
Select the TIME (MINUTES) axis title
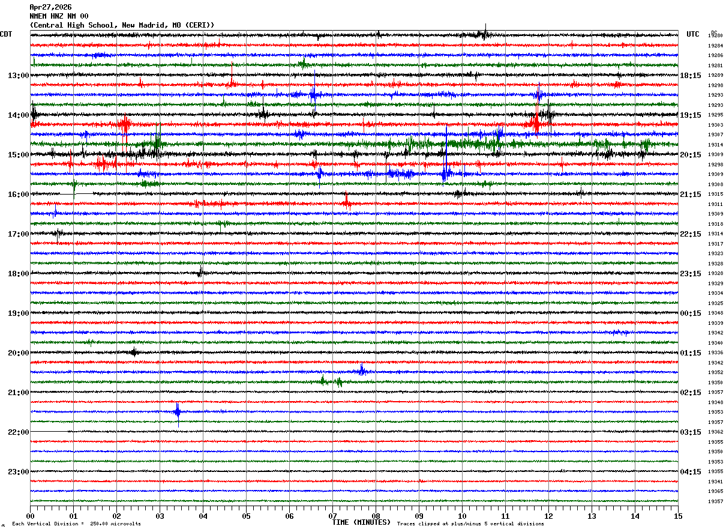362,522
